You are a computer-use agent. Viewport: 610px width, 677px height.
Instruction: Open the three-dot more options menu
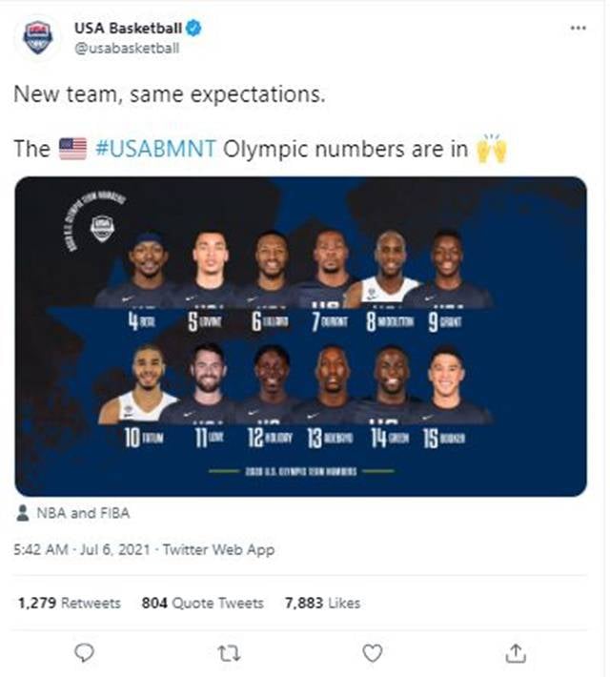[x=578, y=28]
